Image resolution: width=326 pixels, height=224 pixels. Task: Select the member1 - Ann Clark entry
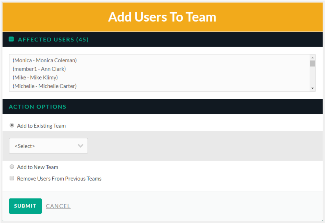click(39, 69)
